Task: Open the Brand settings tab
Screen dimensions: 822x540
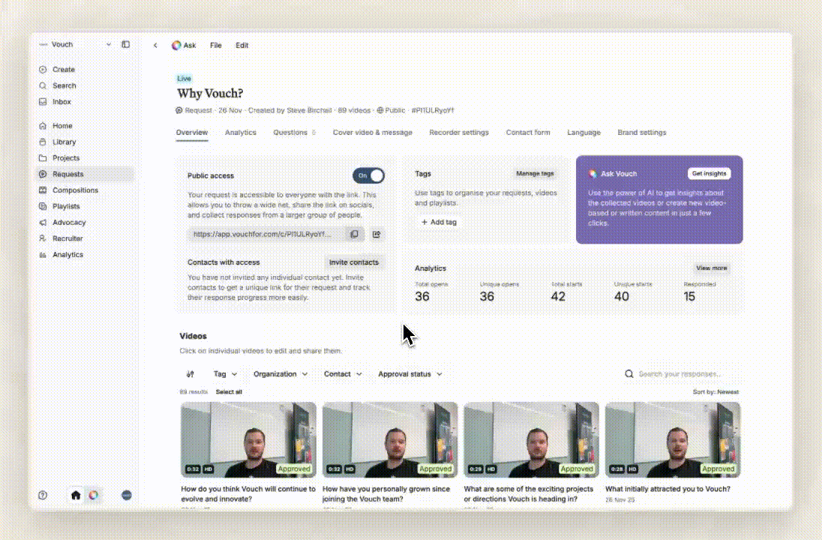Action: click(642, 133)
